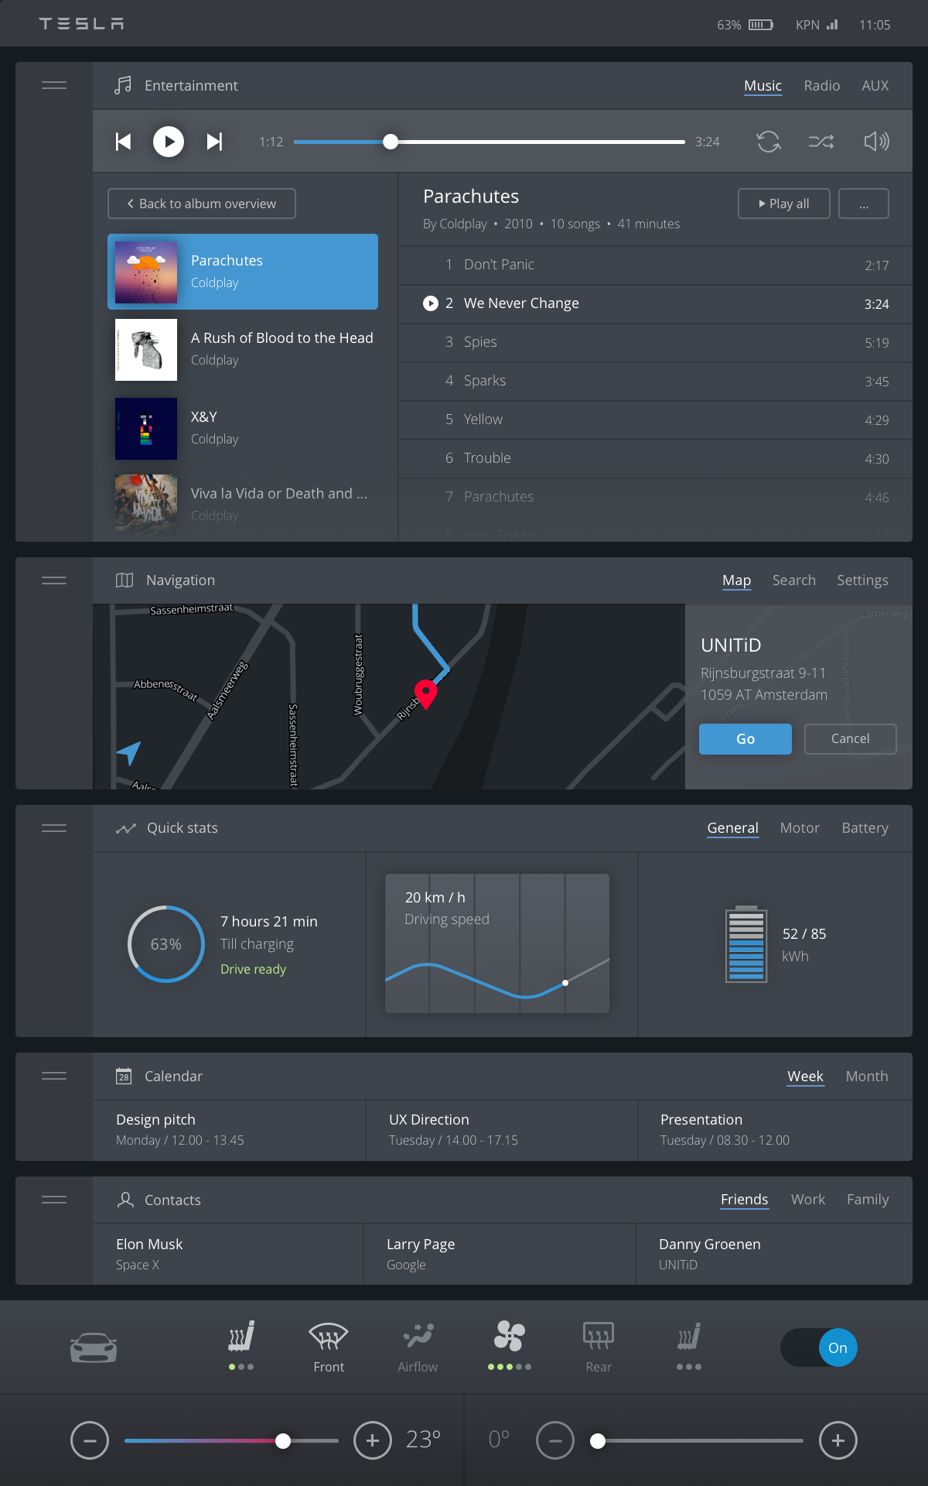Click the Quick stats graph icon
Viewport: 928px width, 1486px height.
(125, 828)
